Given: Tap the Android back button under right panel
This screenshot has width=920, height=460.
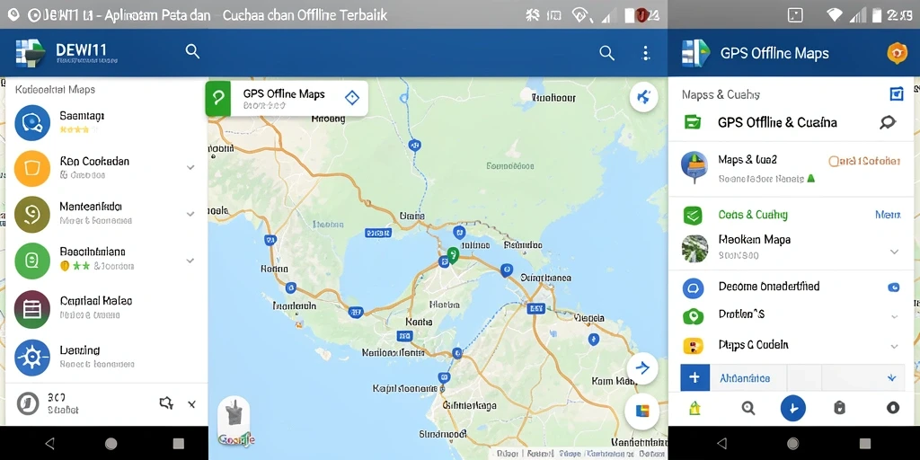Looking at the screenshot, I should [x=722, y=443].
